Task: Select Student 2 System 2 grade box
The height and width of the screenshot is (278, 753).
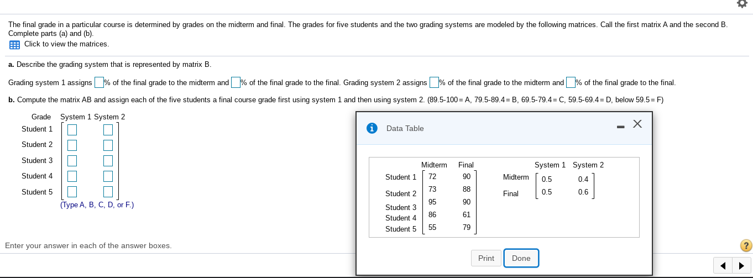Action: [x=108, y=145]
